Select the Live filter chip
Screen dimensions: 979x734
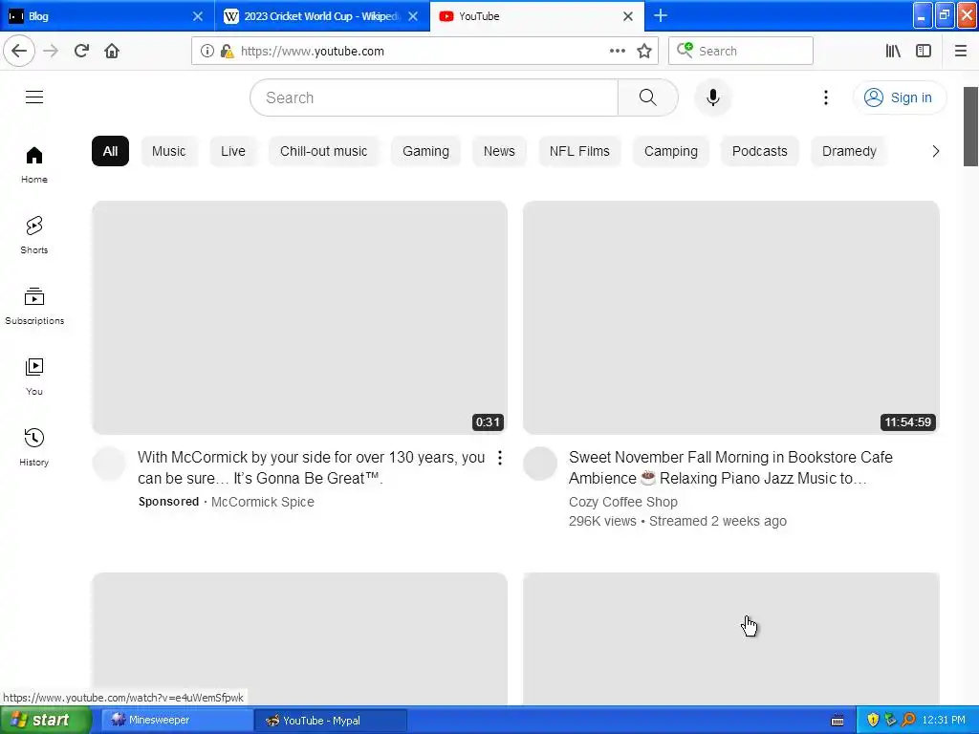tap(233, 151)
